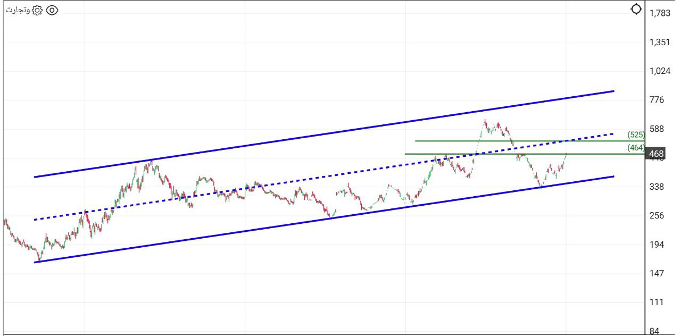Click the 776 price axis label
The width and height of the screenshot is (681, 336).
click(657, 100)
